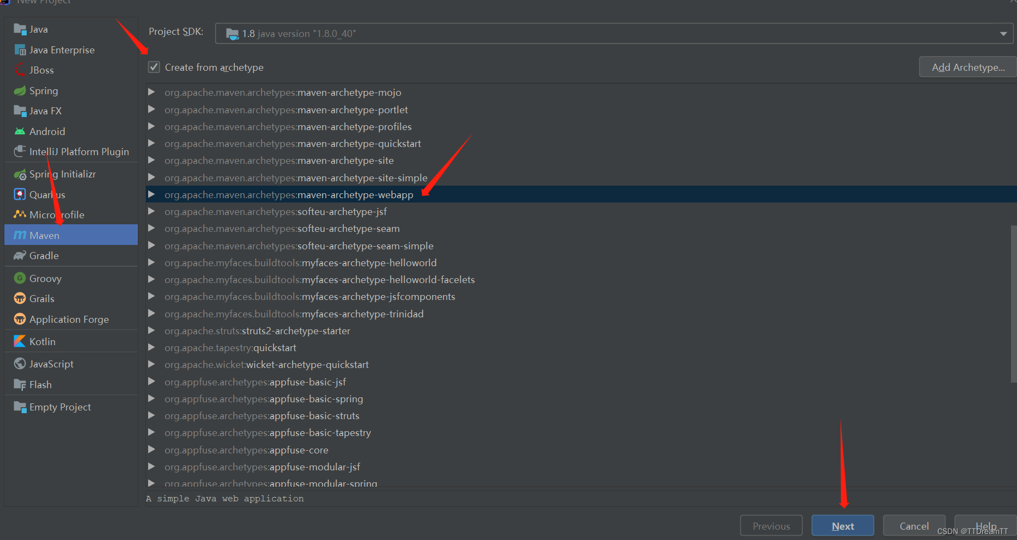Toggle the Create from archetype checkbox
The width and height of the screenshot is (1017, 540).
[x=154, y=67]
